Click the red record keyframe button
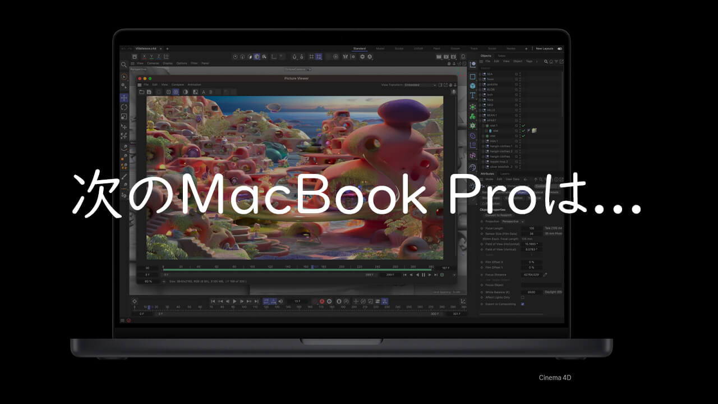The image size is (718, 404). coord(321,301)
